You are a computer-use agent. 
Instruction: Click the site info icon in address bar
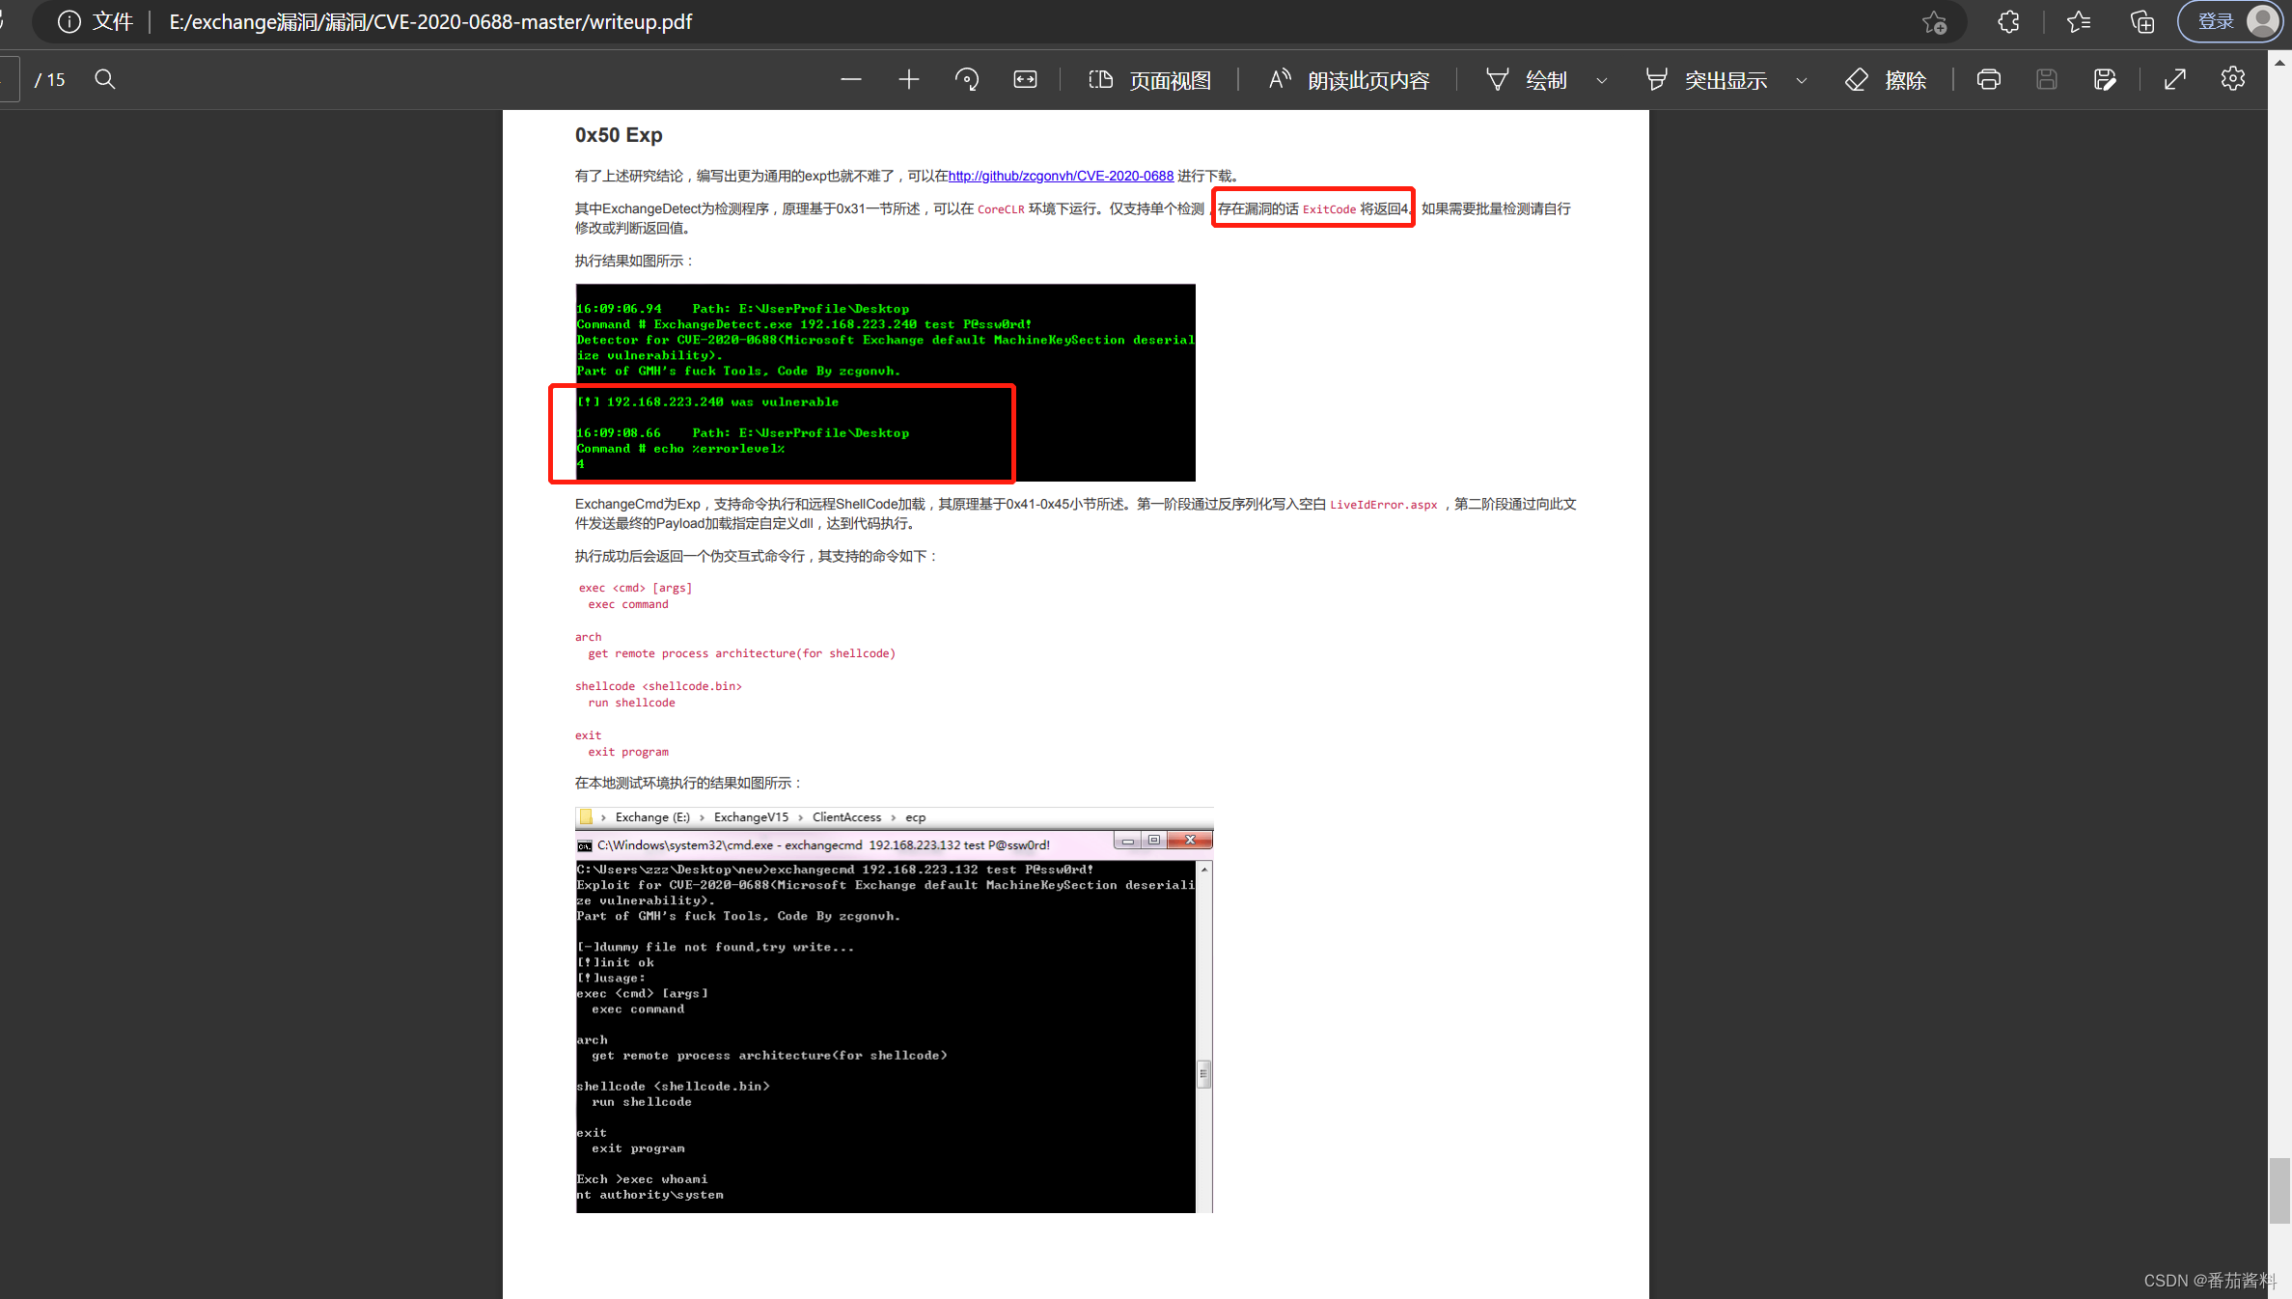[x=69, y=22]
